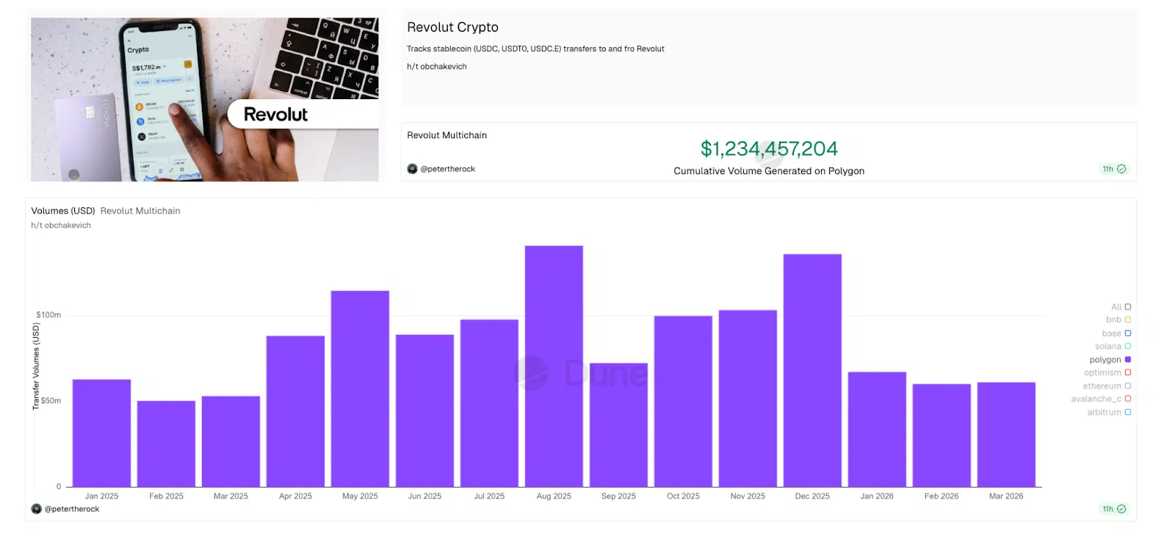
Task: Toggle the arbitrum series in legend
Action: 1109,412
